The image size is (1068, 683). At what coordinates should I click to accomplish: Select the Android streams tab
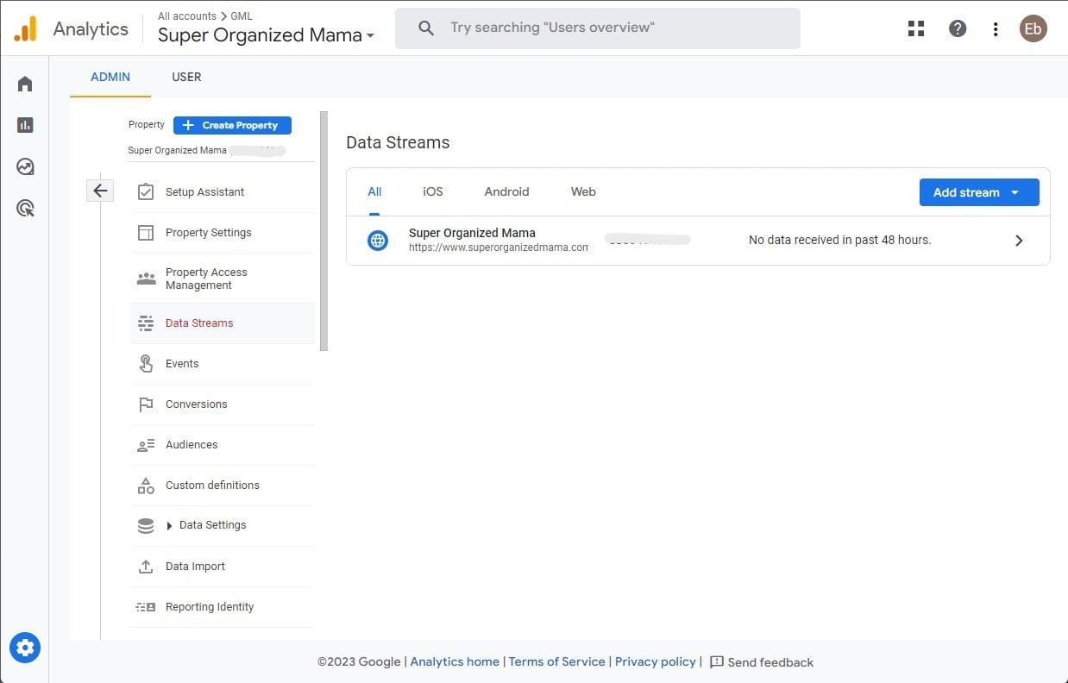tap(506, 191)
